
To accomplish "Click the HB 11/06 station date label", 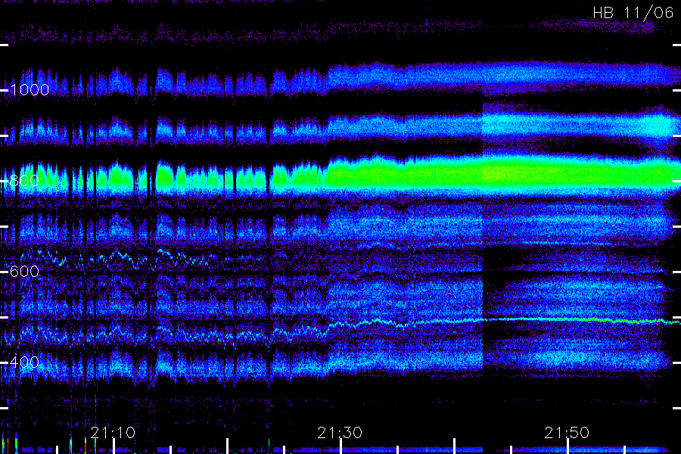I will point(633,13).
